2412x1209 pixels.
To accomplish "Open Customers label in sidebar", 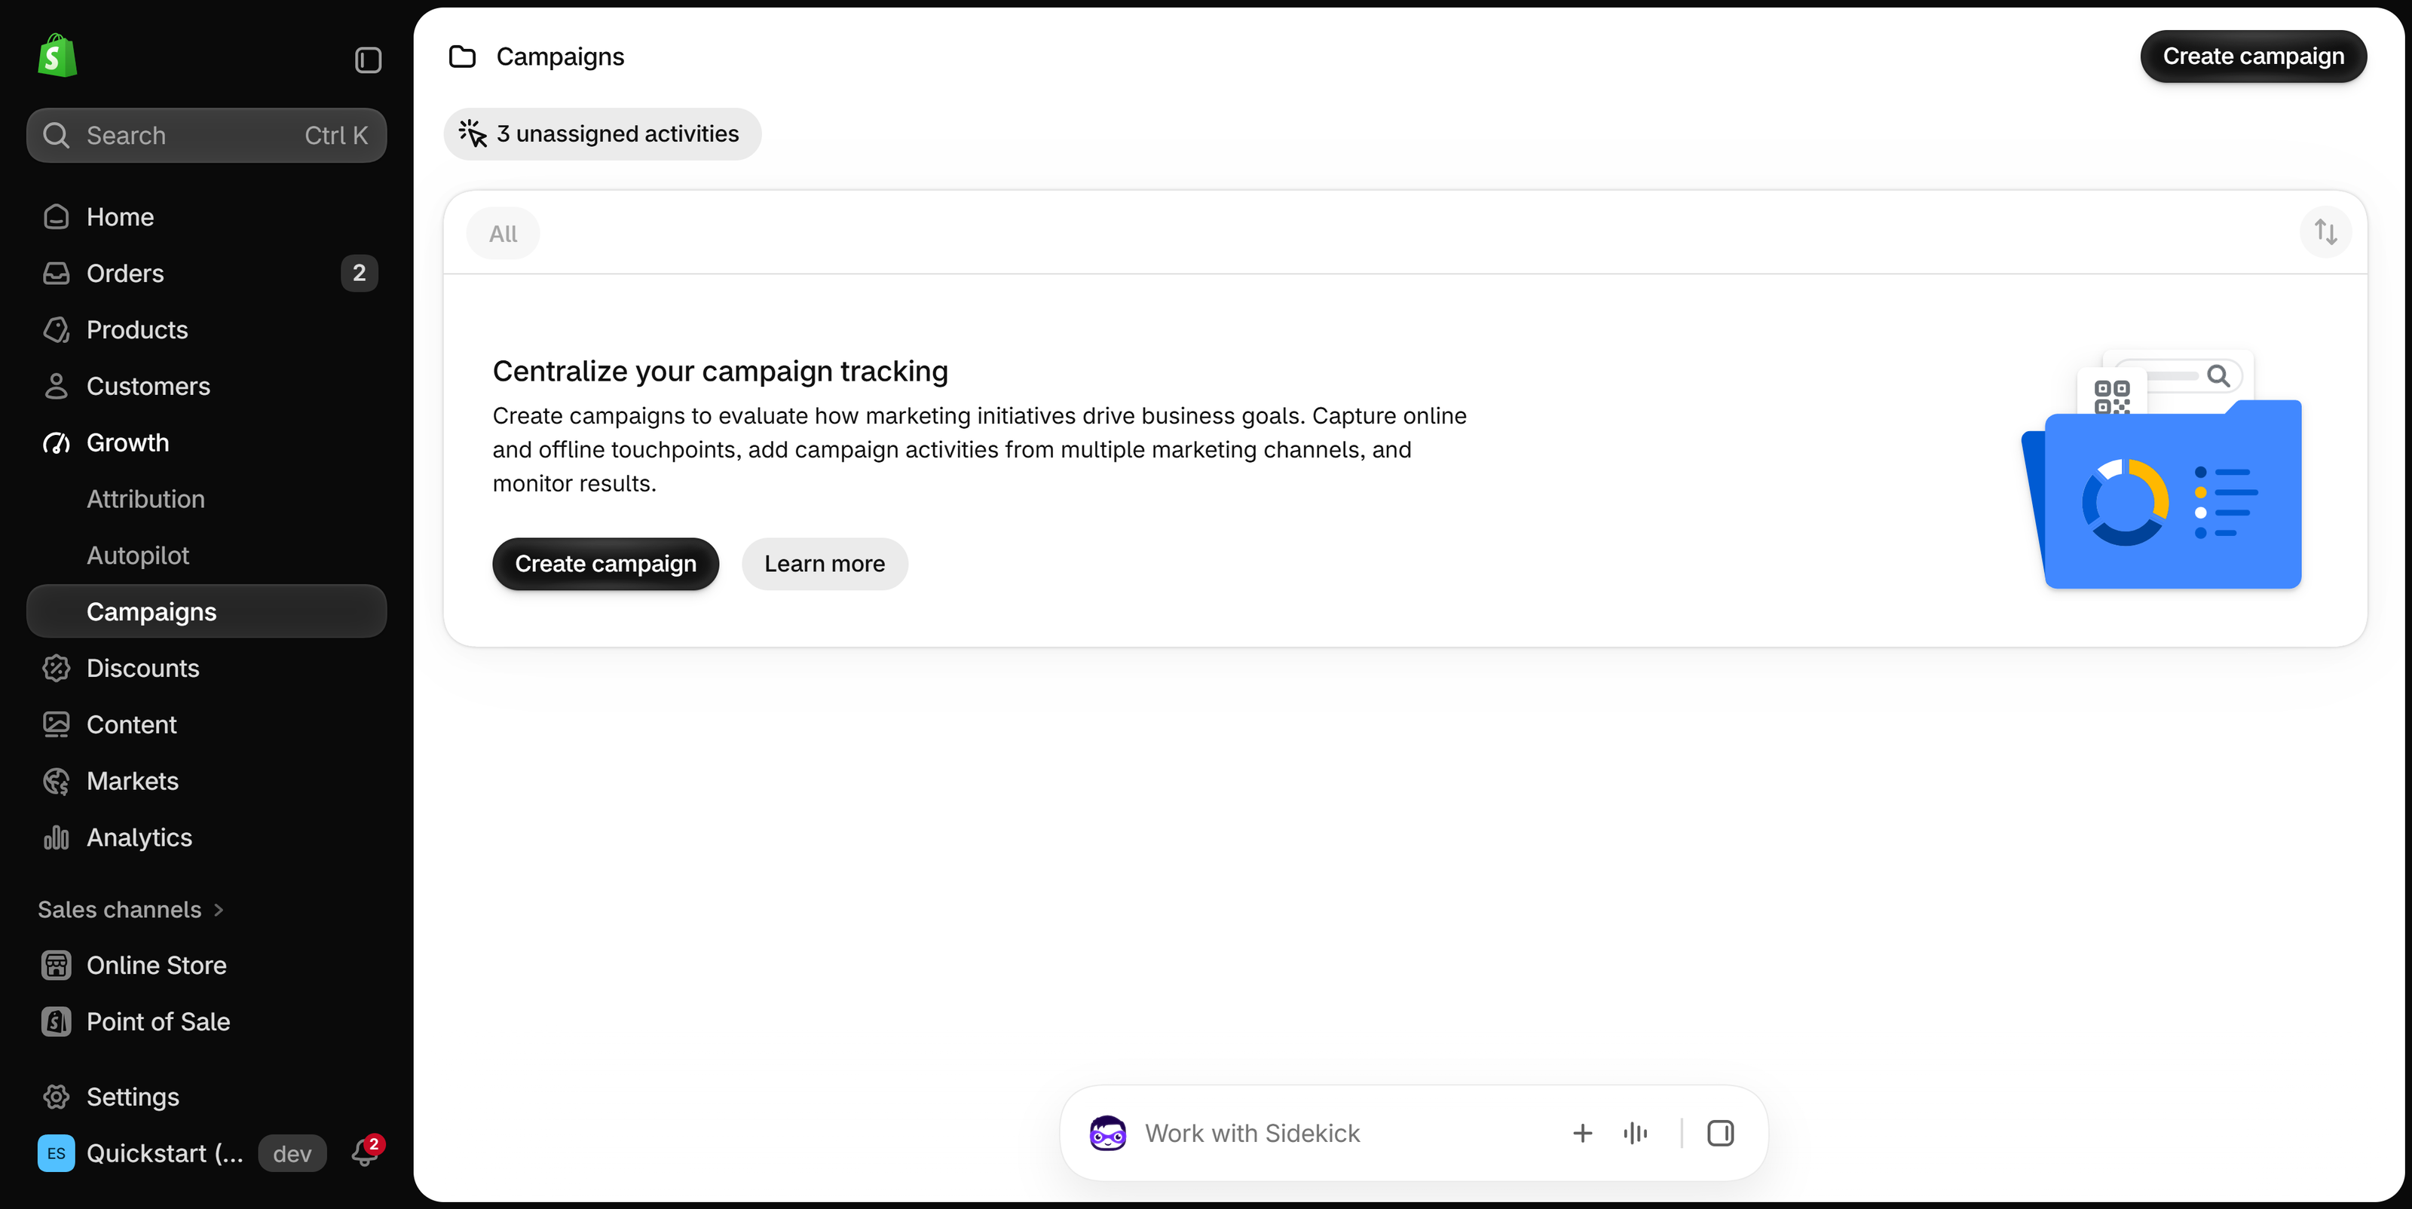I will click(x=148, y=386).
